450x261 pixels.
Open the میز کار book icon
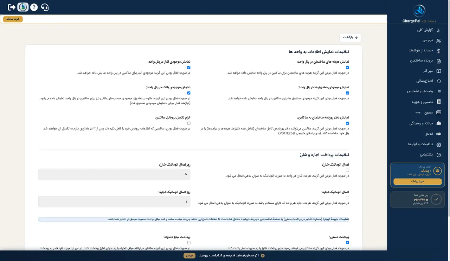(x=438, y=71)
